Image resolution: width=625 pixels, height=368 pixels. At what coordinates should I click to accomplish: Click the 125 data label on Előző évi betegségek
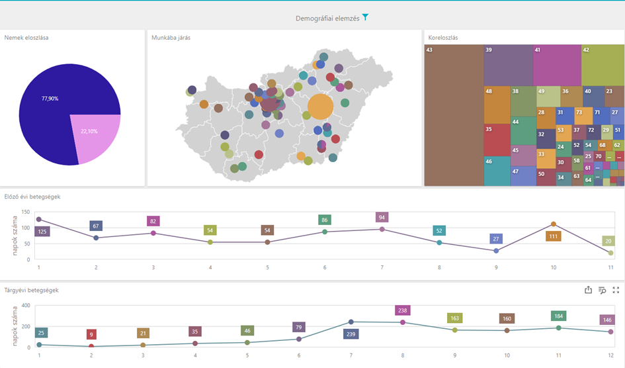pyautogui.click(x=42, y=231)
